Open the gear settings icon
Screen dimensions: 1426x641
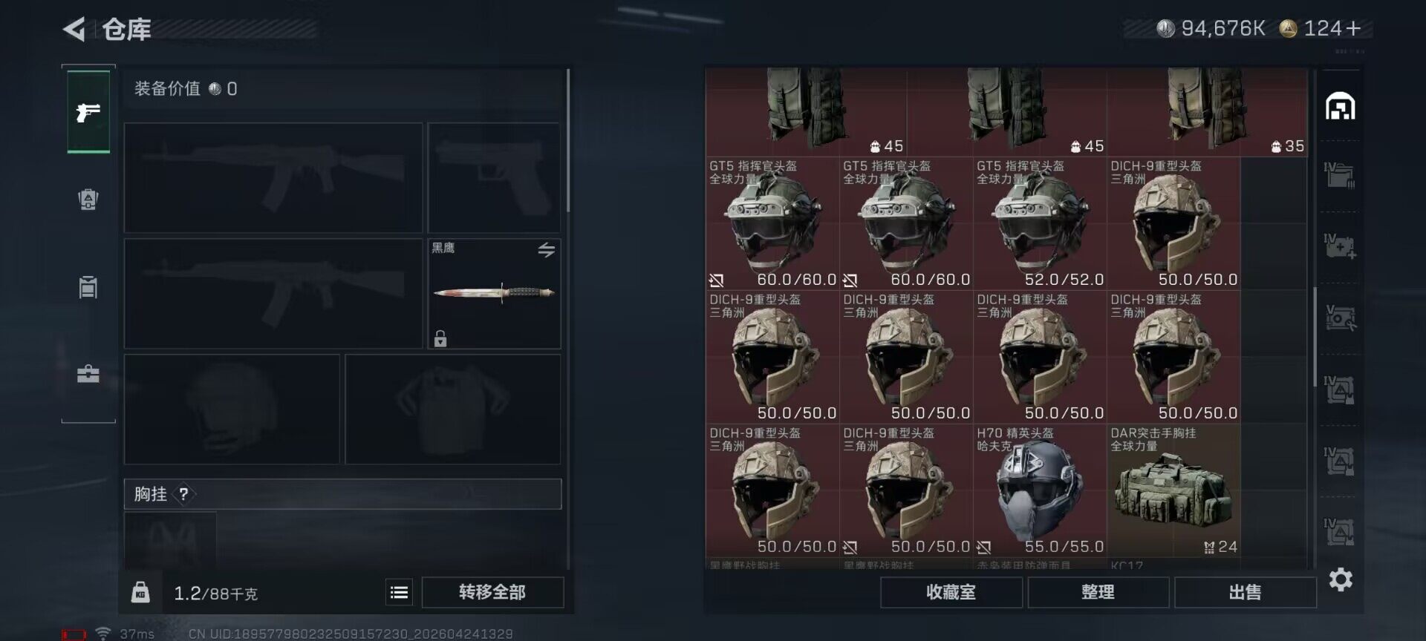pos(1341,579)
